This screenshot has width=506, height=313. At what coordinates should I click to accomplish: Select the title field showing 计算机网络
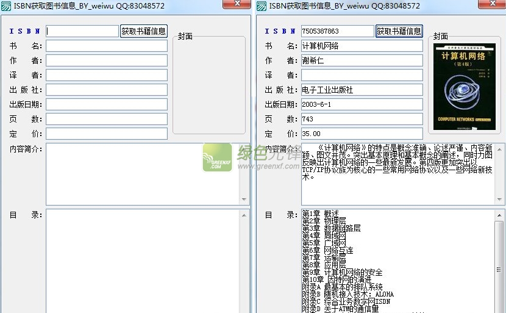click(362, 46)
